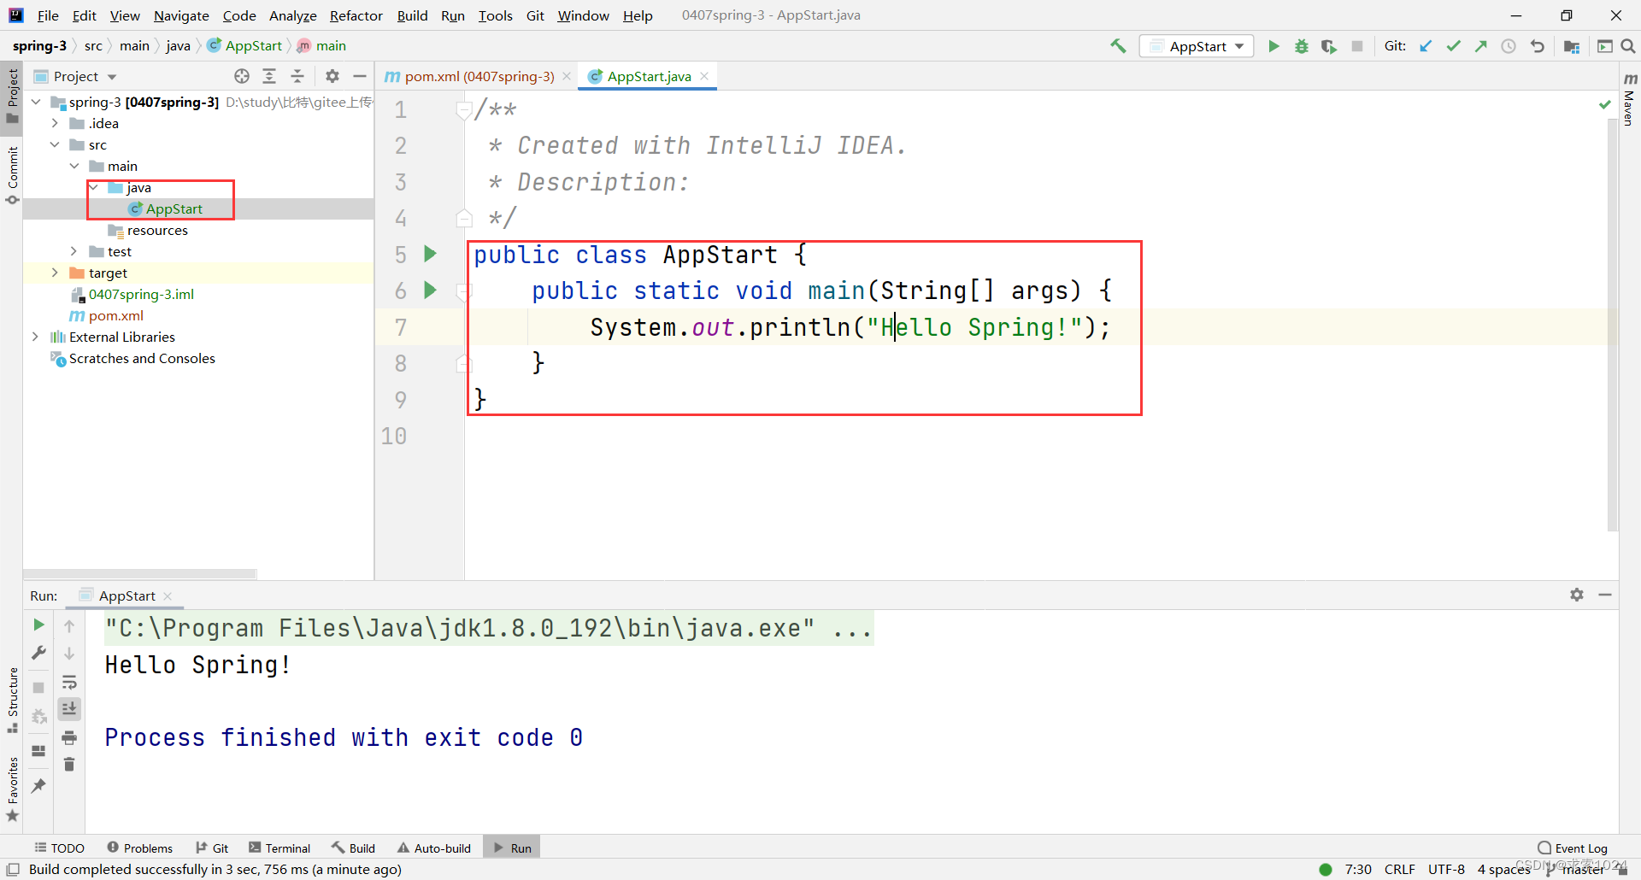Open Git history clock icon

(x=1509, y=46)
